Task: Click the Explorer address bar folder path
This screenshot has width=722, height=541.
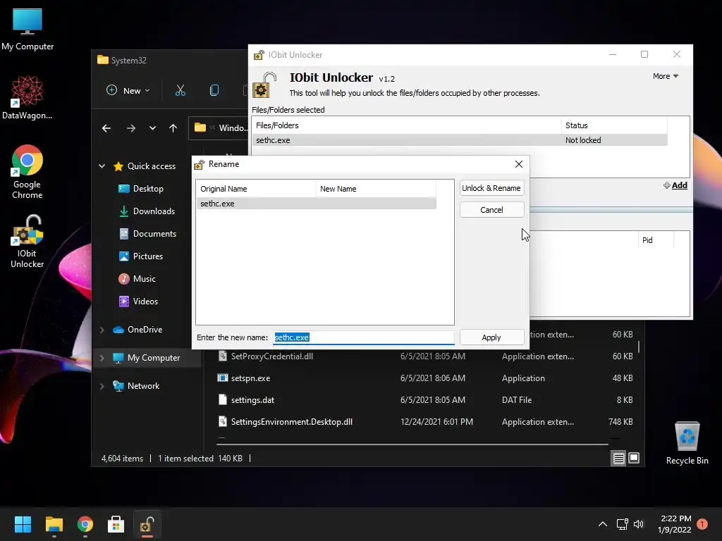Action: (220, 128)
